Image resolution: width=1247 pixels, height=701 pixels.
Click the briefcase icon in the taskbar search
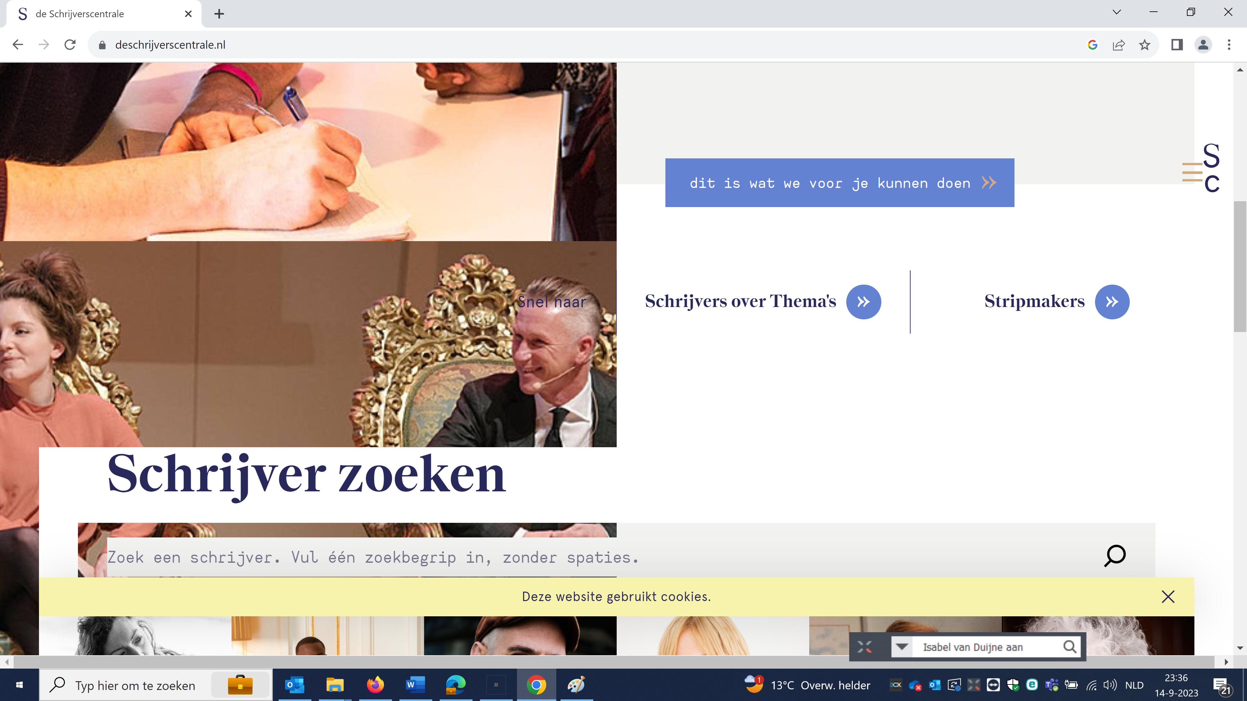point(240,685)
